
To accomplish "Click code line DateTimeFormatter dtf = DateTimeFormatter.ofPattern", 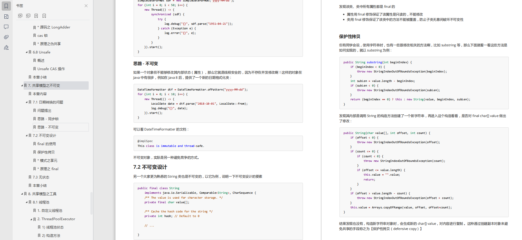I will (x=193, y=90).
